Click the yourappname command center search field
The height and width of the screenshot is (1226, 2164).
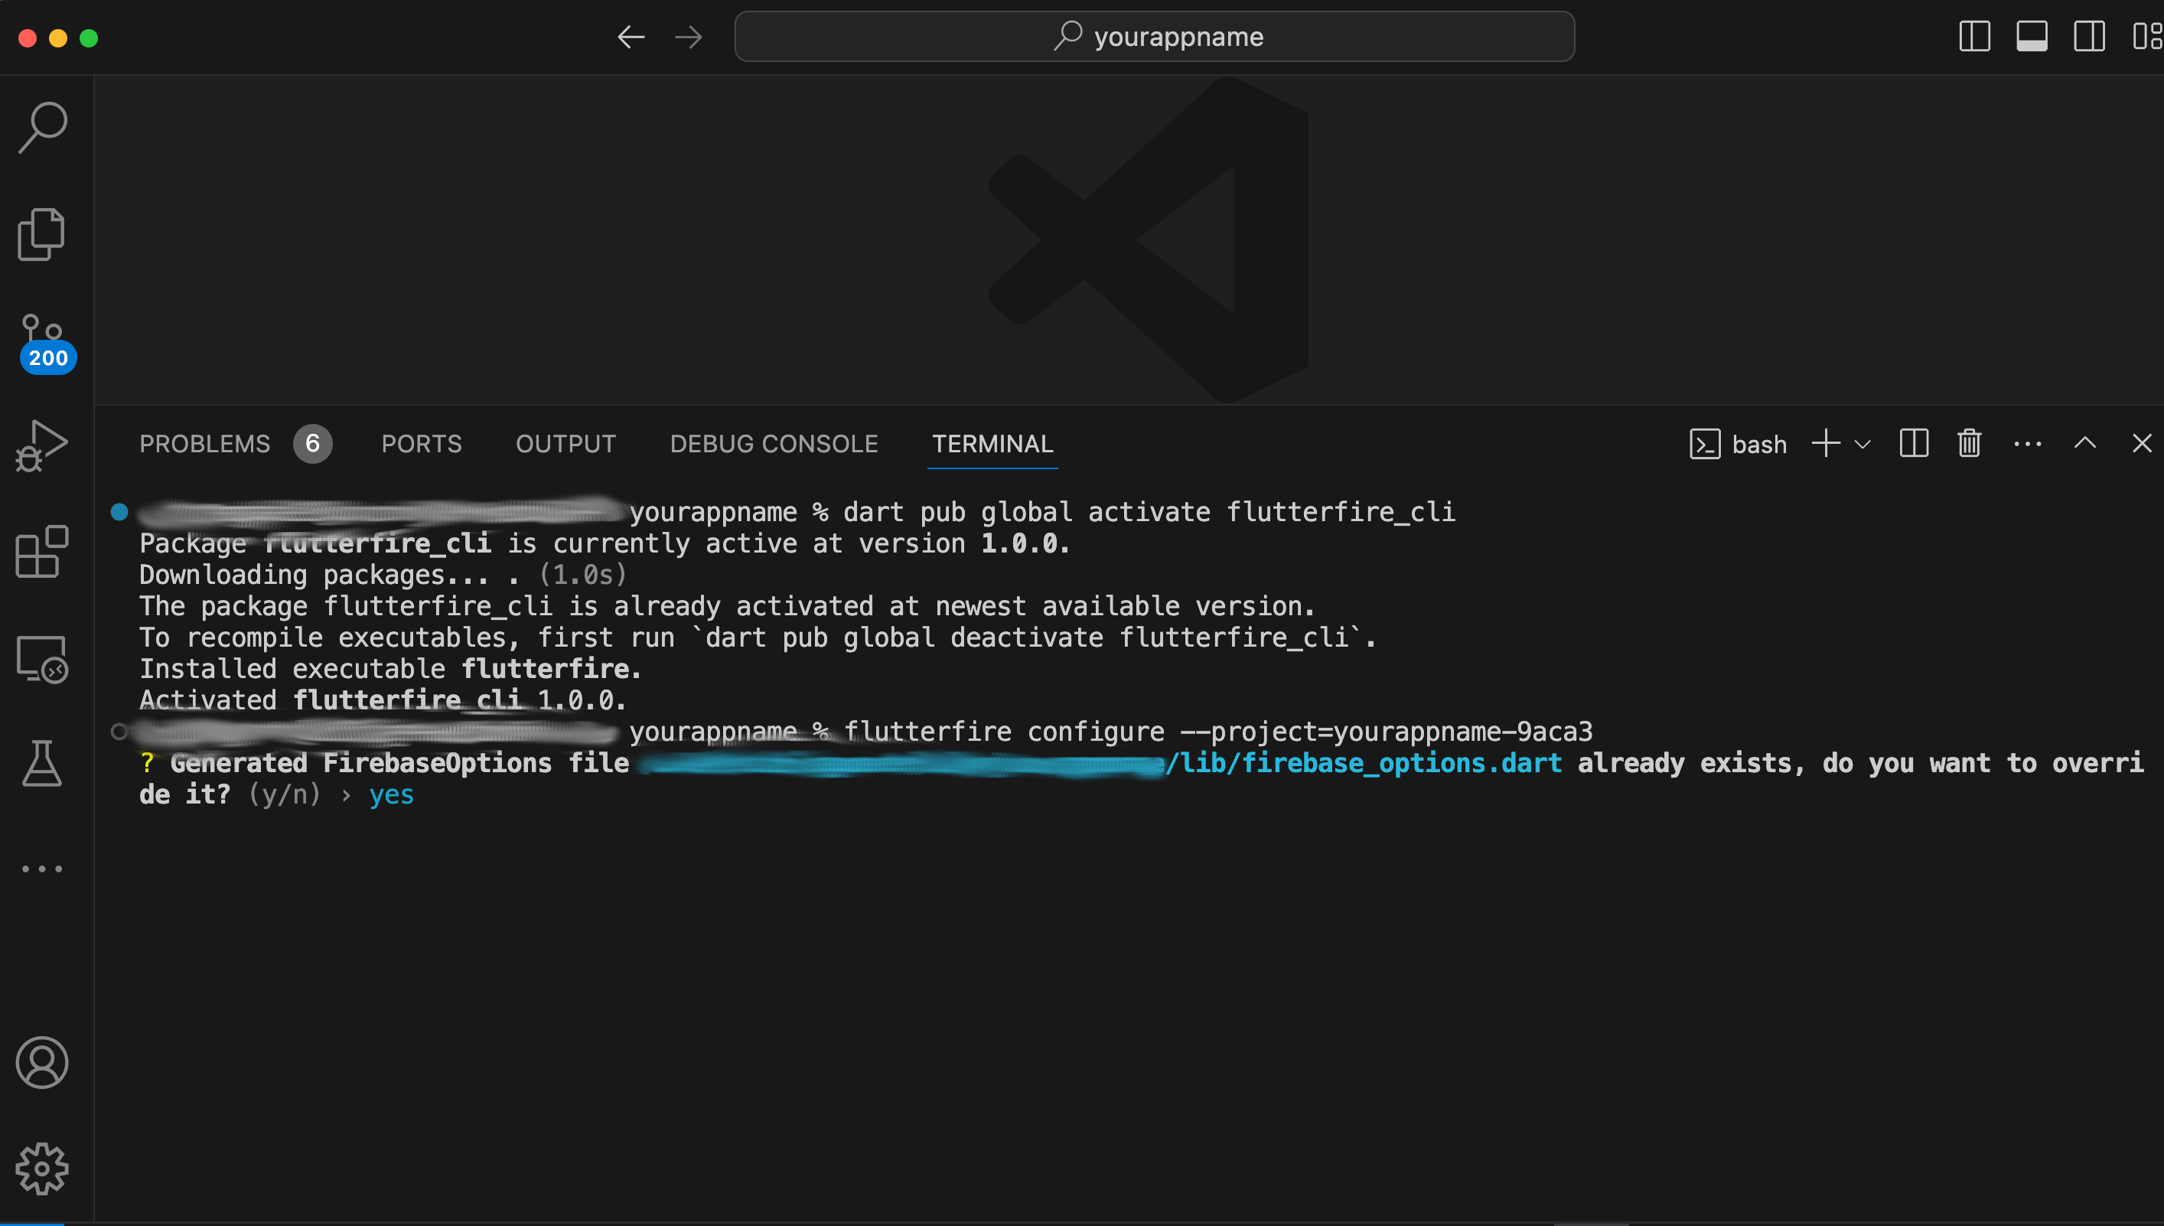(1154, 37)
